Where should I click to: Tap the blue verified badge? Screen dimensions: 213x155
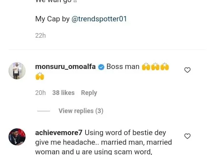(x=101, y=67)
